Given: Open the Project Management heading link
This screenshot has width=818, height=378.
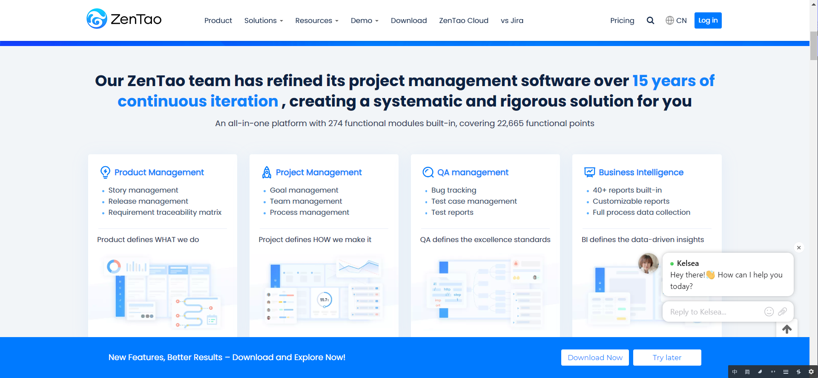Looking at the screenshot, I should pyautogui.click(x=319, y=172).
